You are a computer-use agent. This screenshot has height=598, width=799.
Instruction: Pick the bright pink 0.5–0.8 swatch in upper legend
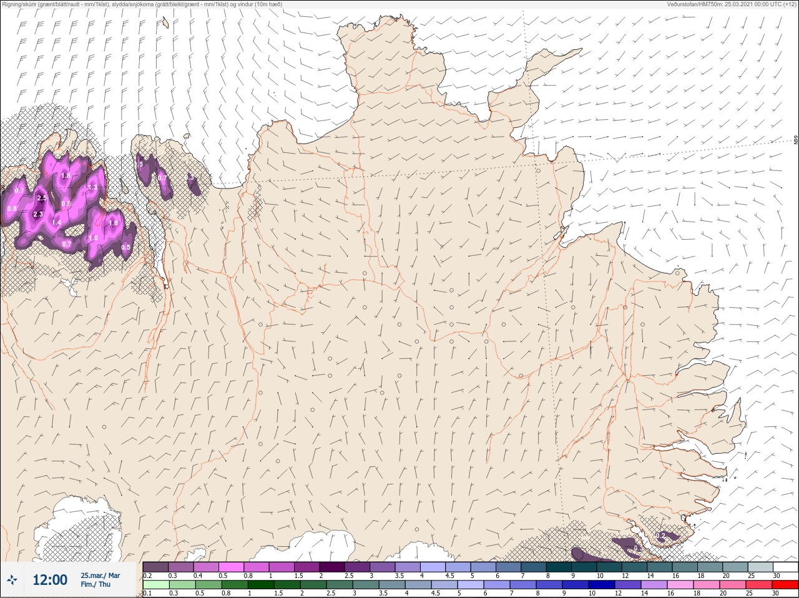(232, 567)
